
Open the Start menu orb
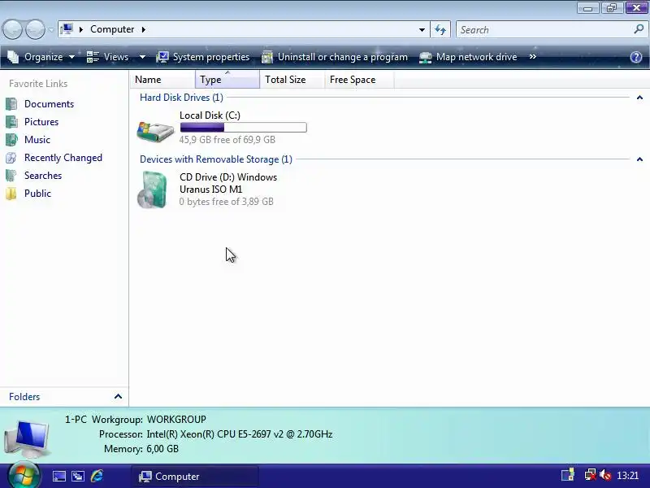[x=24, y=475]
